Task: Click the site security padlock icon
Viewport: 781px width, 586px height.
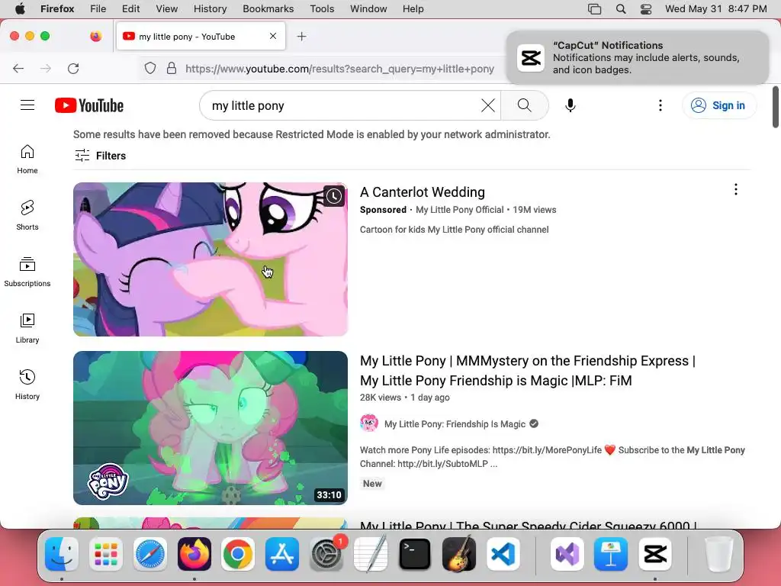Action: pos(172,68)
